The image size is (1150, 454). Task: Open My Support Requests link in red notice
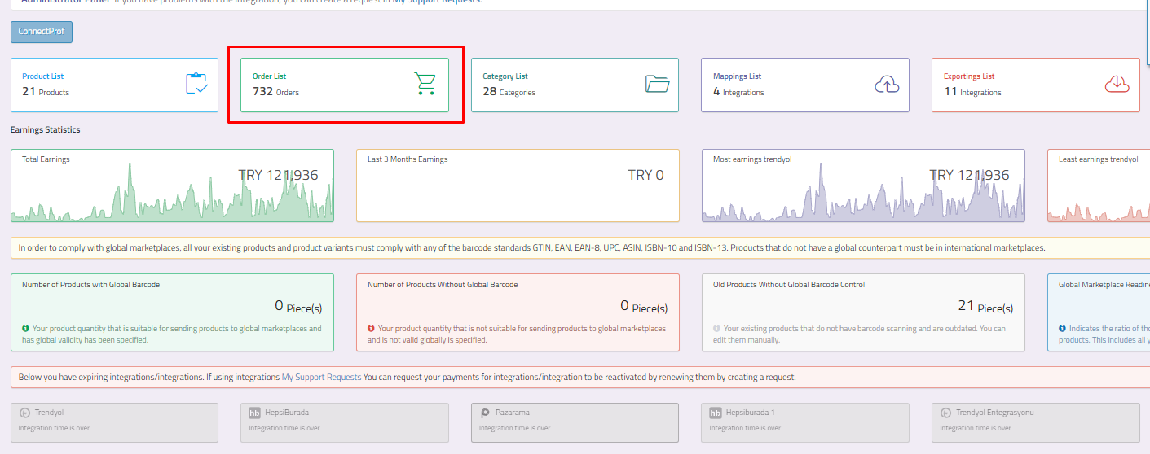[x=321, y=378]
